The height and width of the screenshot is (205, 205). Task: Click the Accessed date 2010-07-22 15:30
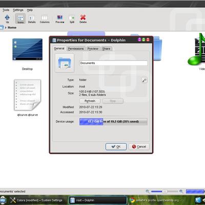[91, 112]
